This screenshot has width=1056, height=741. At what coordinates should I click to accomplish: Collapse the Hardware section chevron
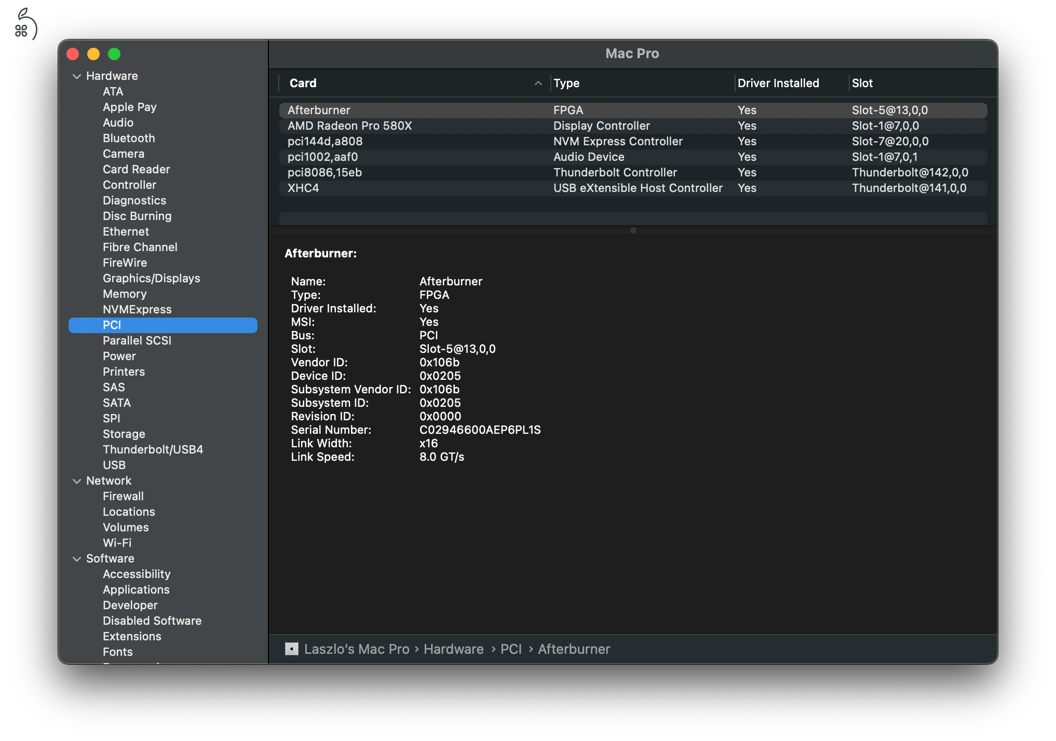pos(77,76)
